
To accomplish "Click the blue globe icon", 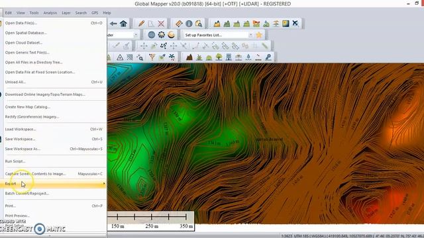I will 152,35.
